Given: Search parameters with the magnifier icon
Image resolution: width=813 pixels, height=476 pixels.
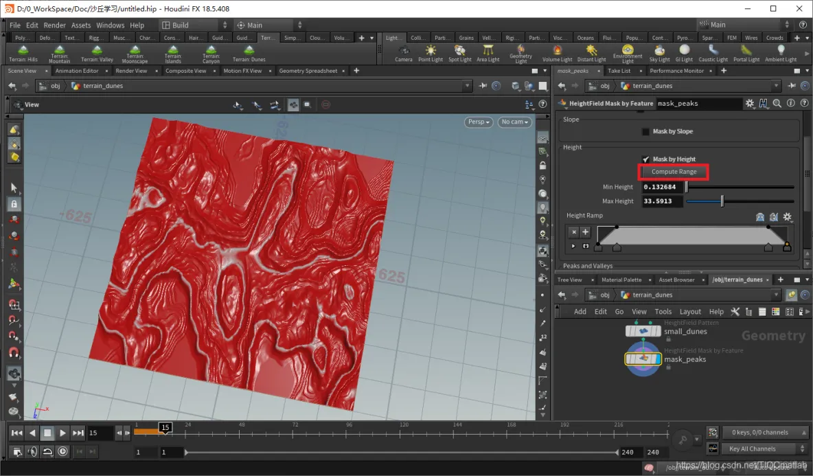Looking at the screenshot, I should point(777,103).
